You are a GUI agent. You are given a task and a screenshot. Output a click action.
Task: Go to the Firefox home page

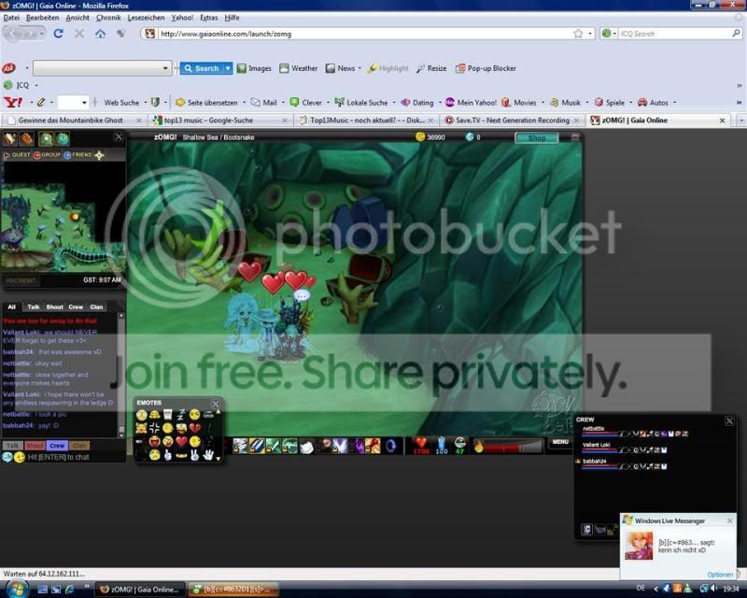[x=100, y=34]
